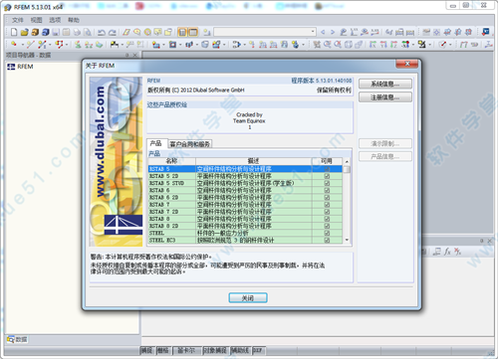Click the product list scrollbar thumb
Viewport: 498px width, 359px height.
tap(347, 169)
